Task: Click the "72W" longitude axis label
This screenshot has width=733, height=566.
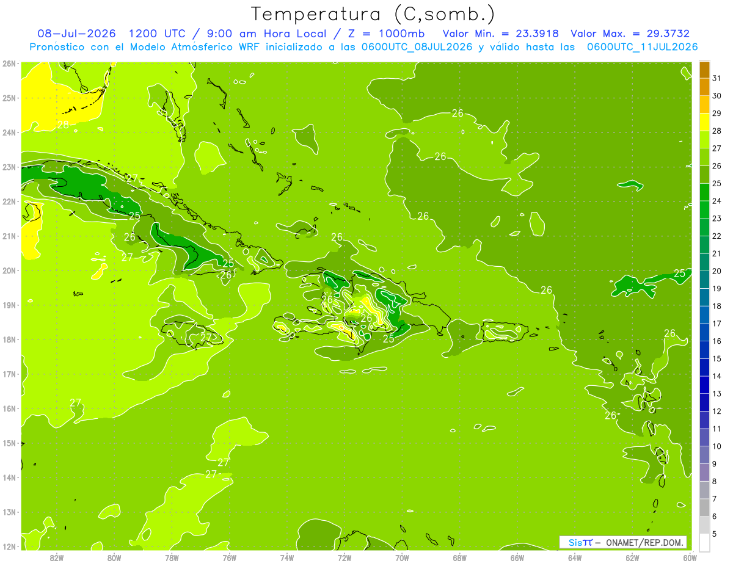Action: tap(345, 557)
